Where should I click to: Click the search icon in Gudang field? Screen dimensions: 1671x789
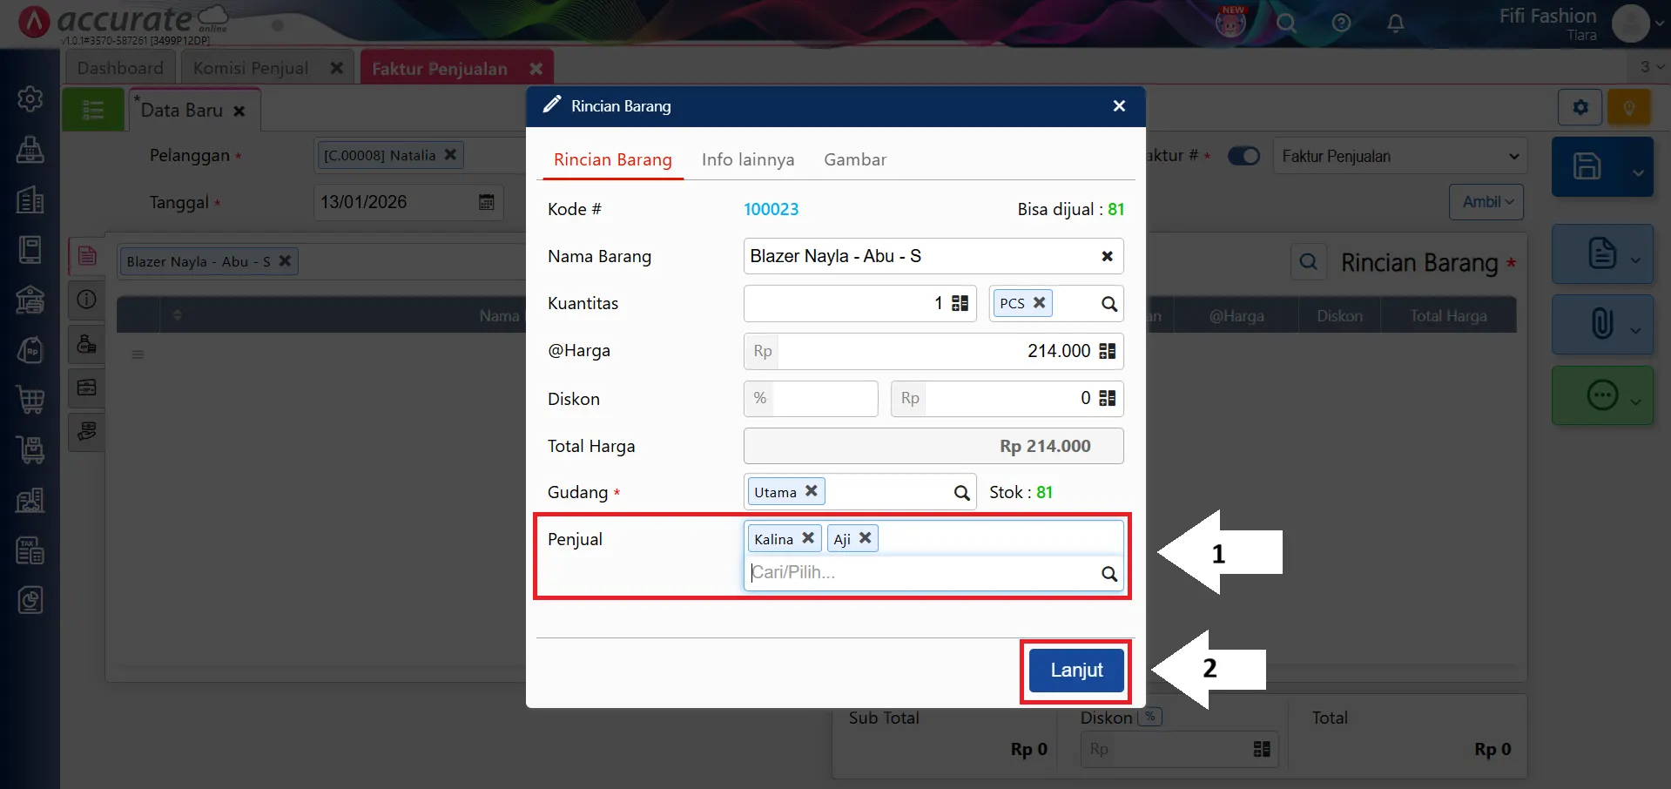pos(961,493)
